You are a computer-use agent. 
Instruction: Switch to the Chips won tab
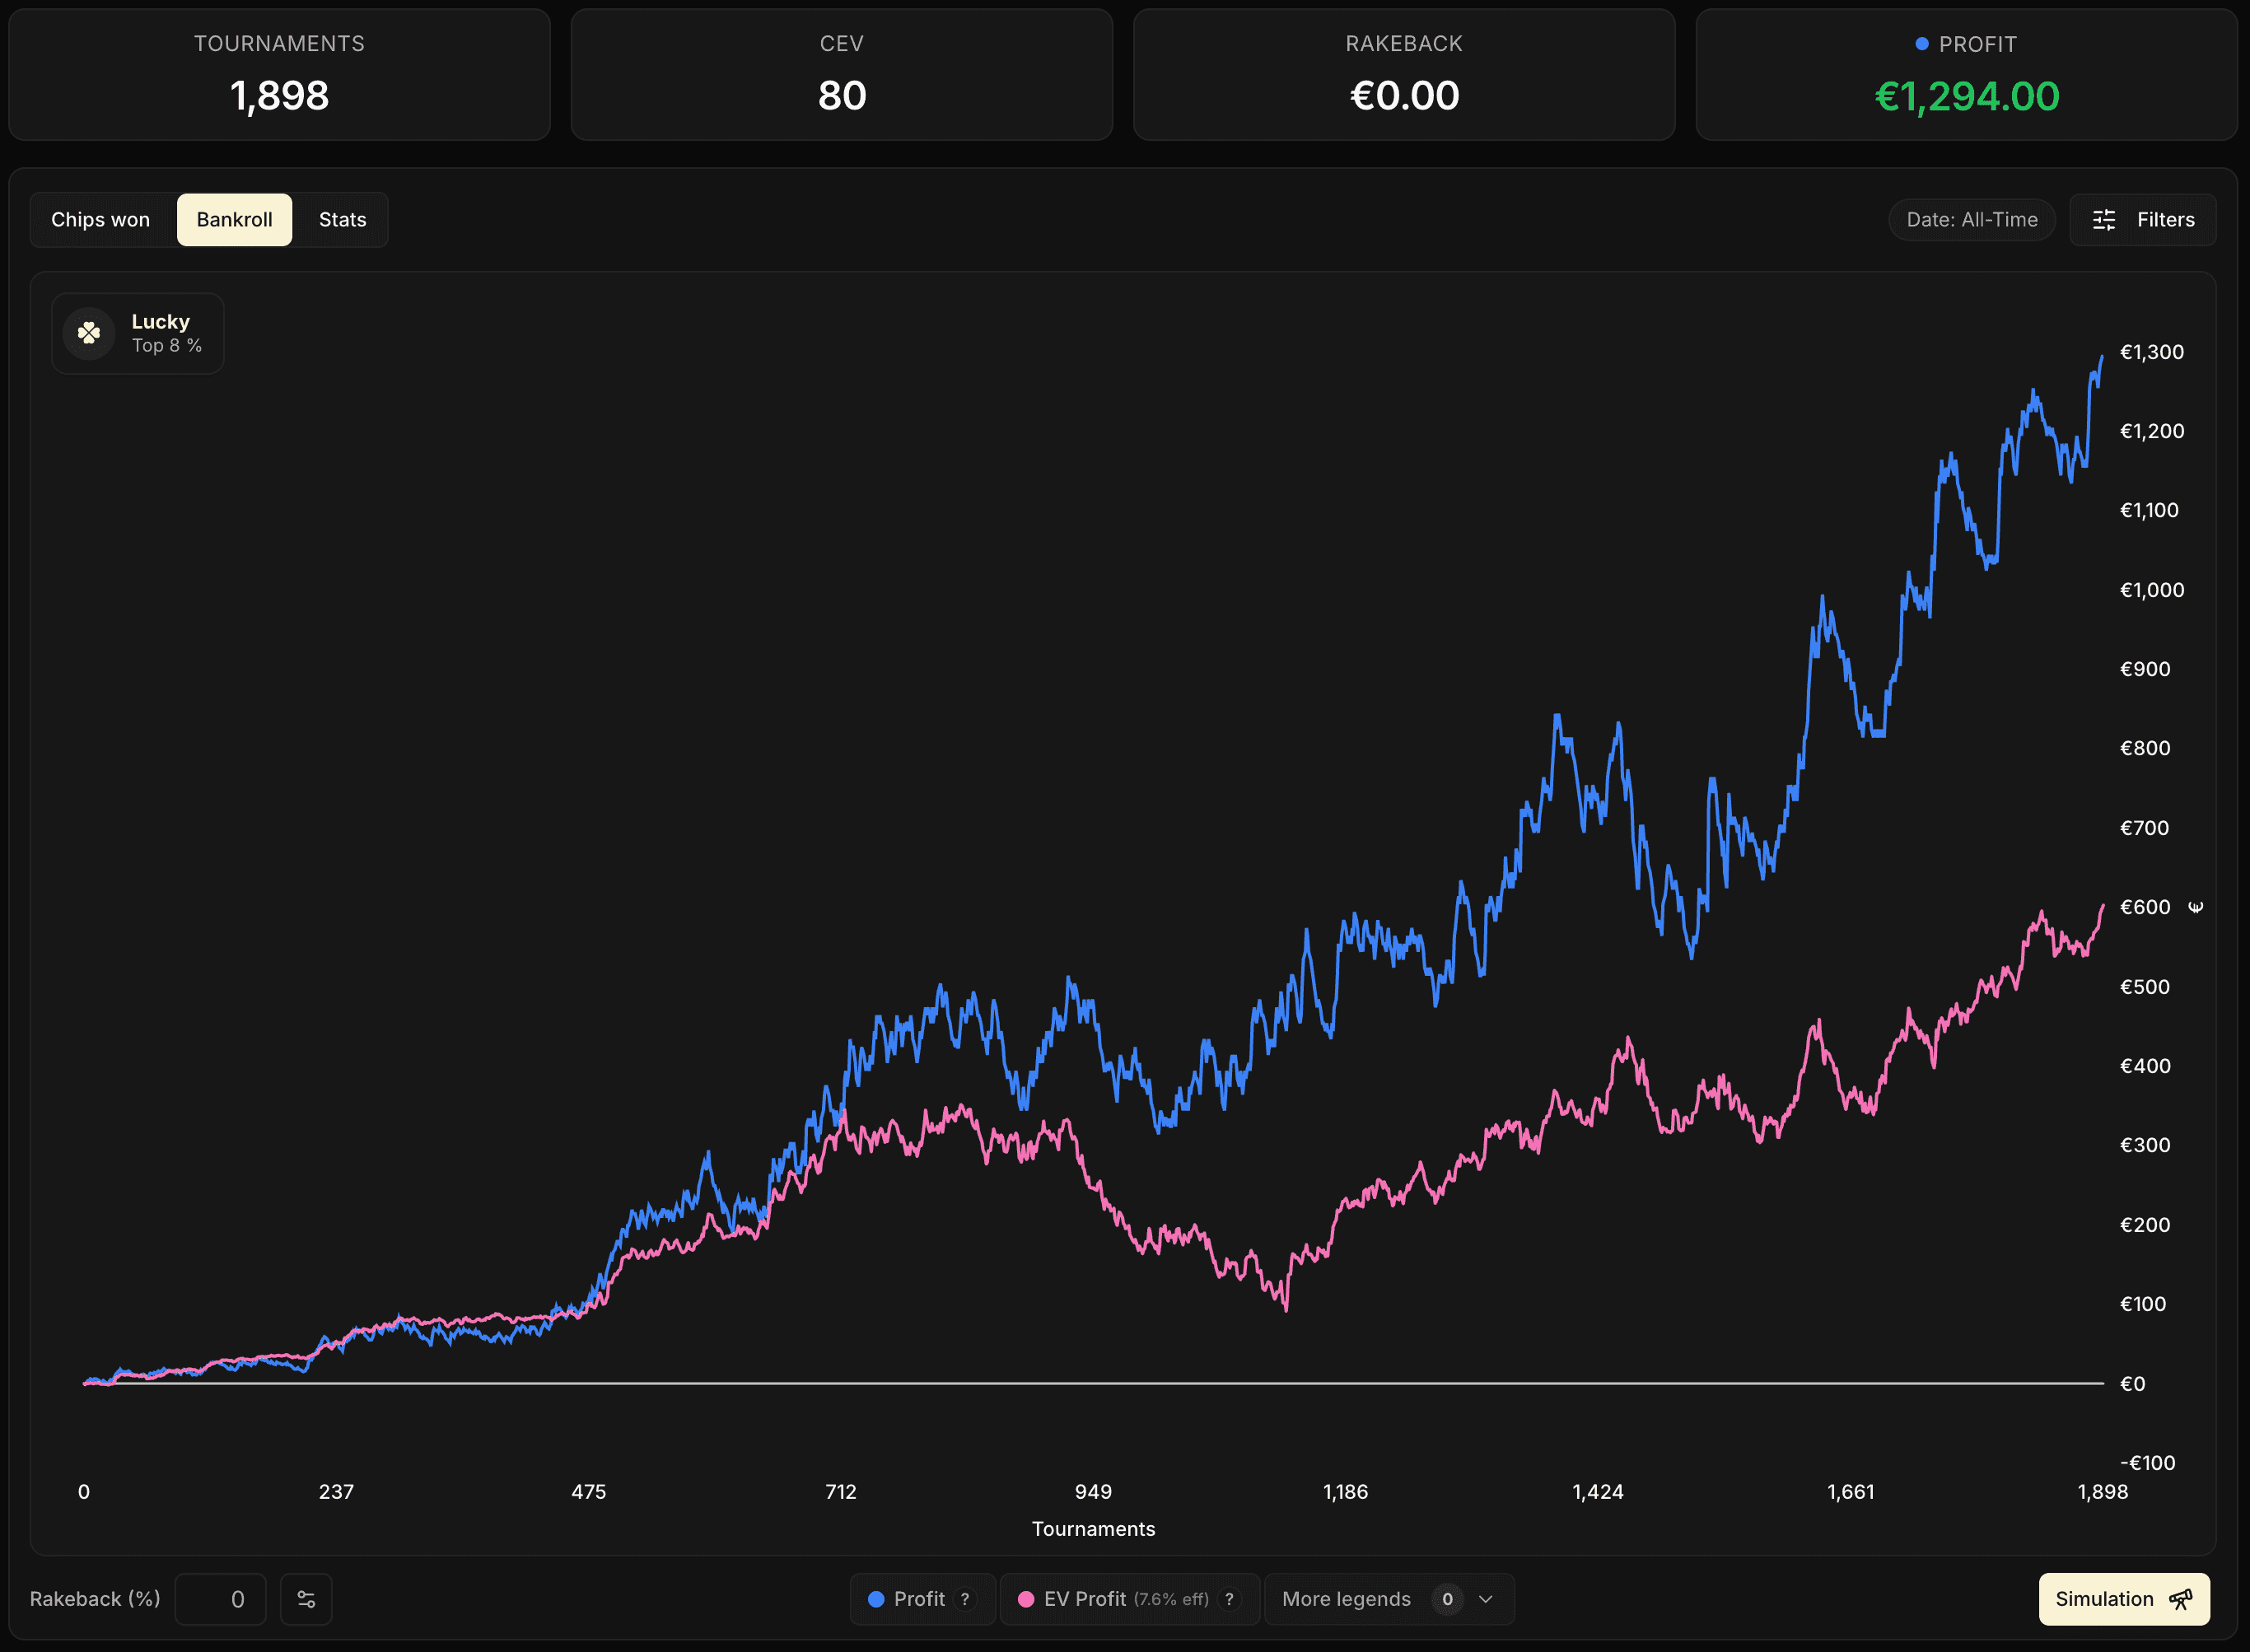[x=100, y=219]
